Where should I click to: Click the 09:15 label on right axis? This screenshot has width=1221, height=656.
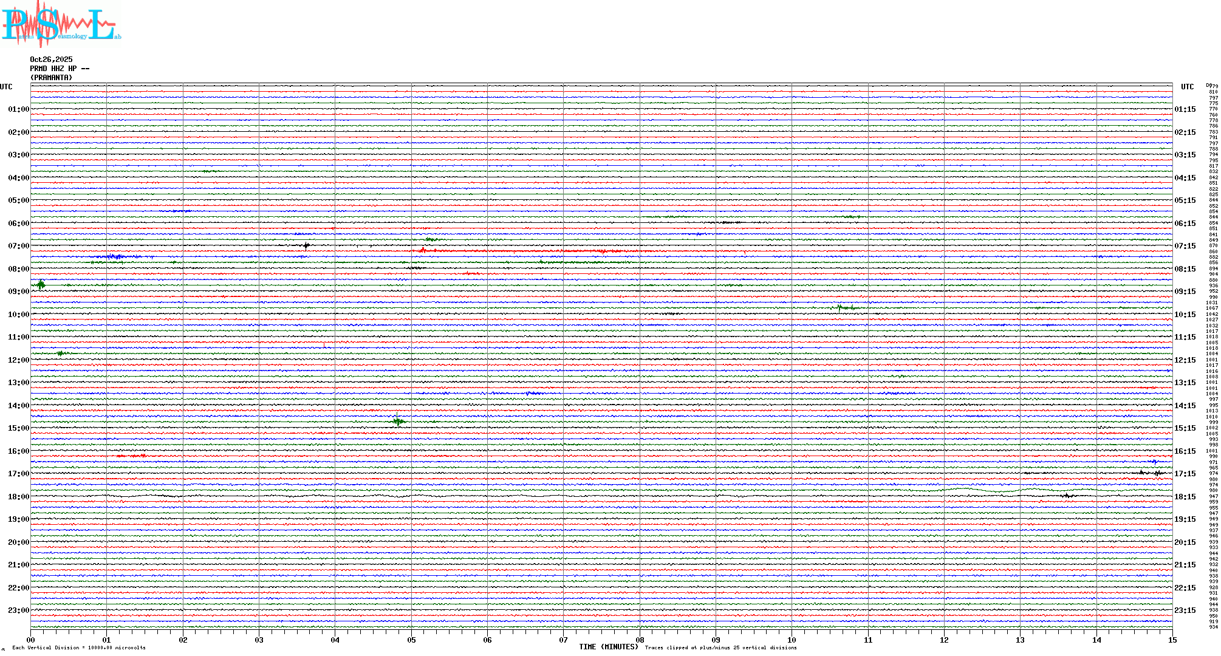click(x=1185, y=292)
